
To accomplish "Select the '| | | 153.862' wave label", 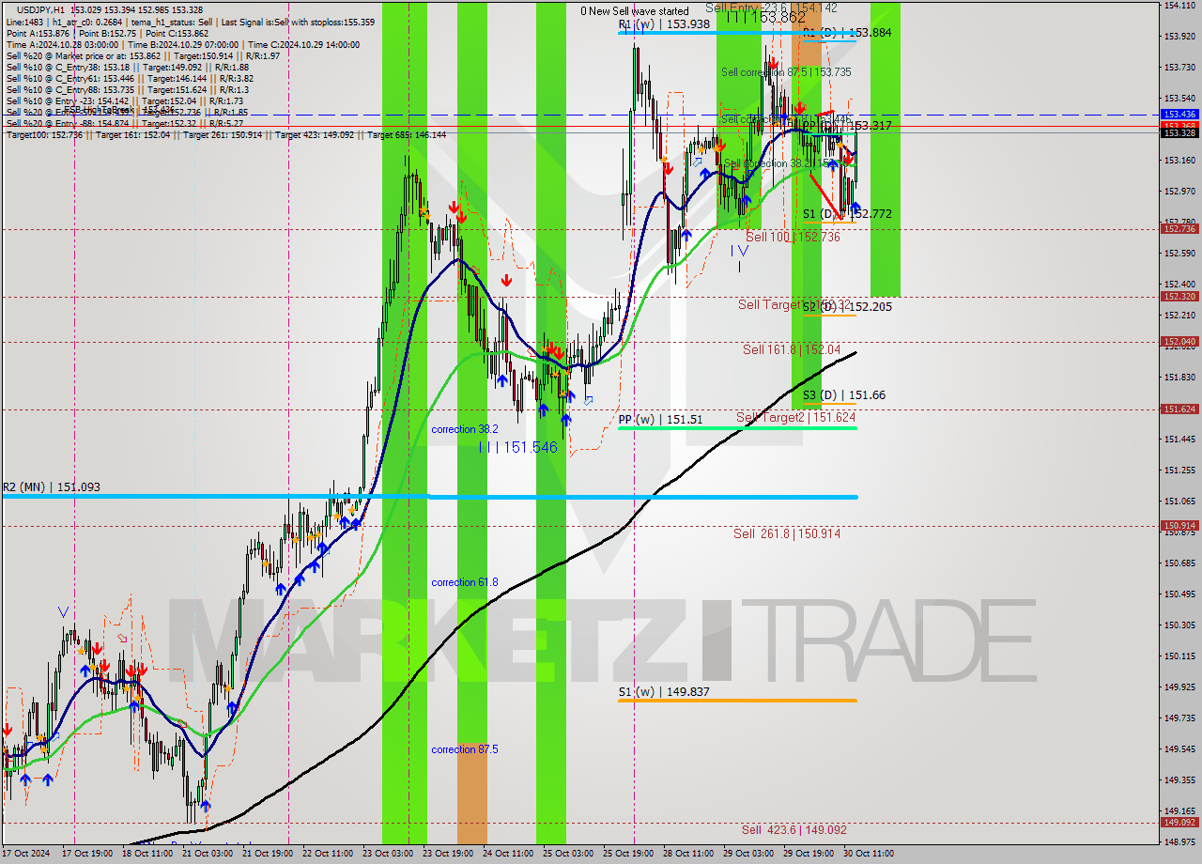I will point(765,18).
